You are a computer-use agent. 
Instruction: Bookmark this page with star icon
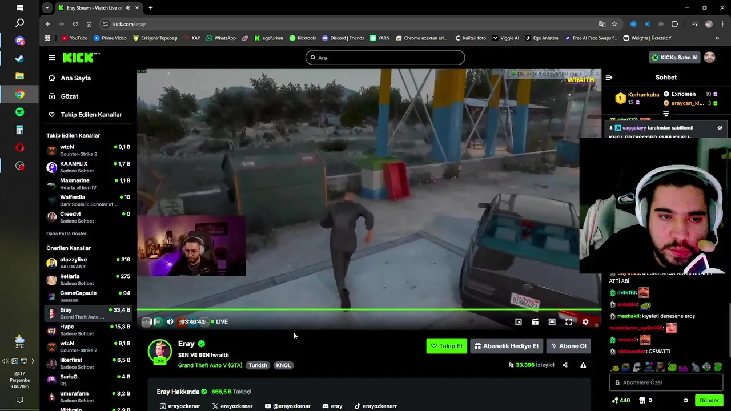coord(614,24)
